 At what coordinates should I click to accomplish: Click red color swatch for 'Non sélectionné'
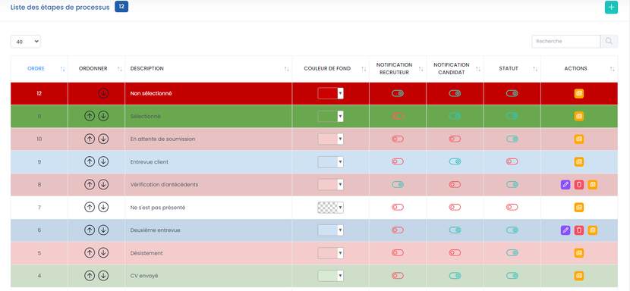point(327,93)
